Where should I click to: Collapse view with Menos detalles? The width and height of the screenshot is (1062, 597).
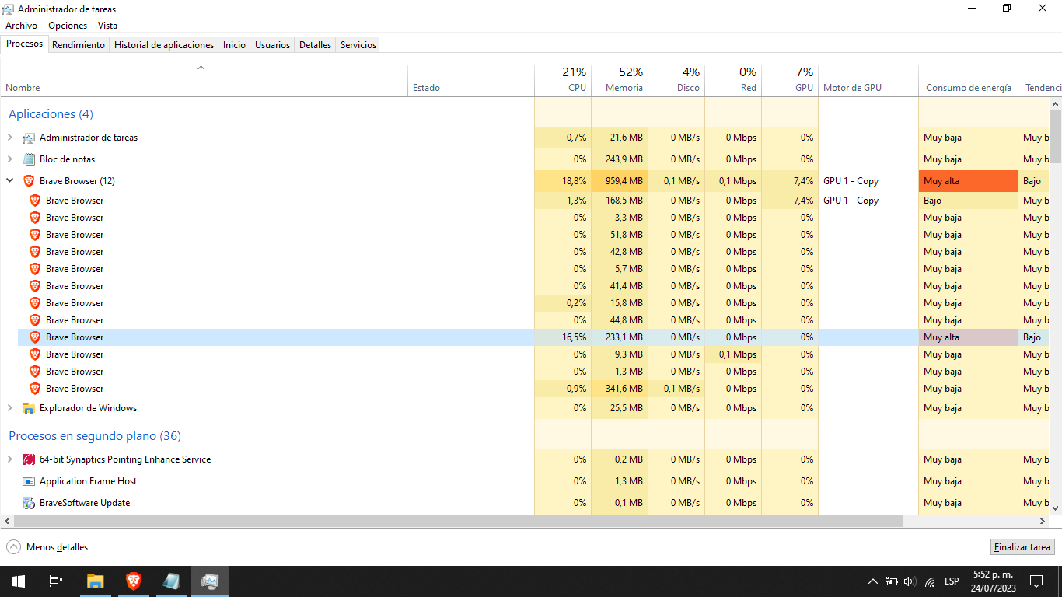tap(47, 547)
